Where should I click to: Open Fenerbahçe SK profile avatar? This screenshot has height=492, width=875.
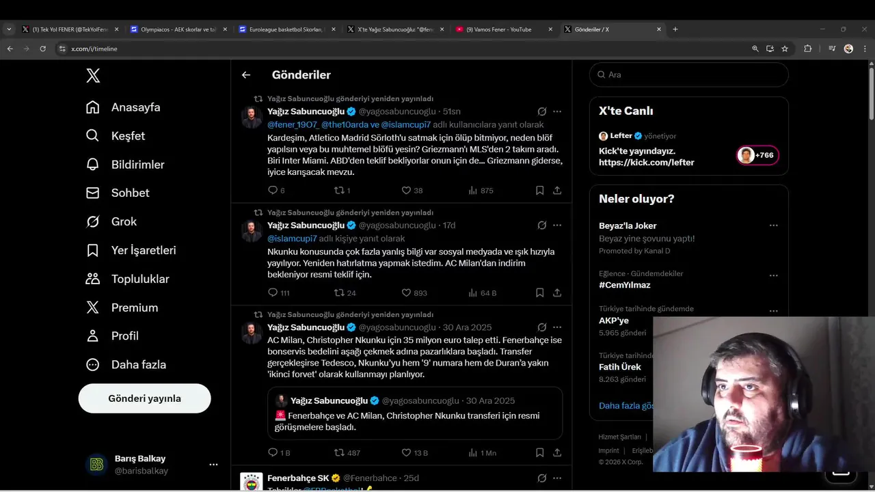(252, 482)
